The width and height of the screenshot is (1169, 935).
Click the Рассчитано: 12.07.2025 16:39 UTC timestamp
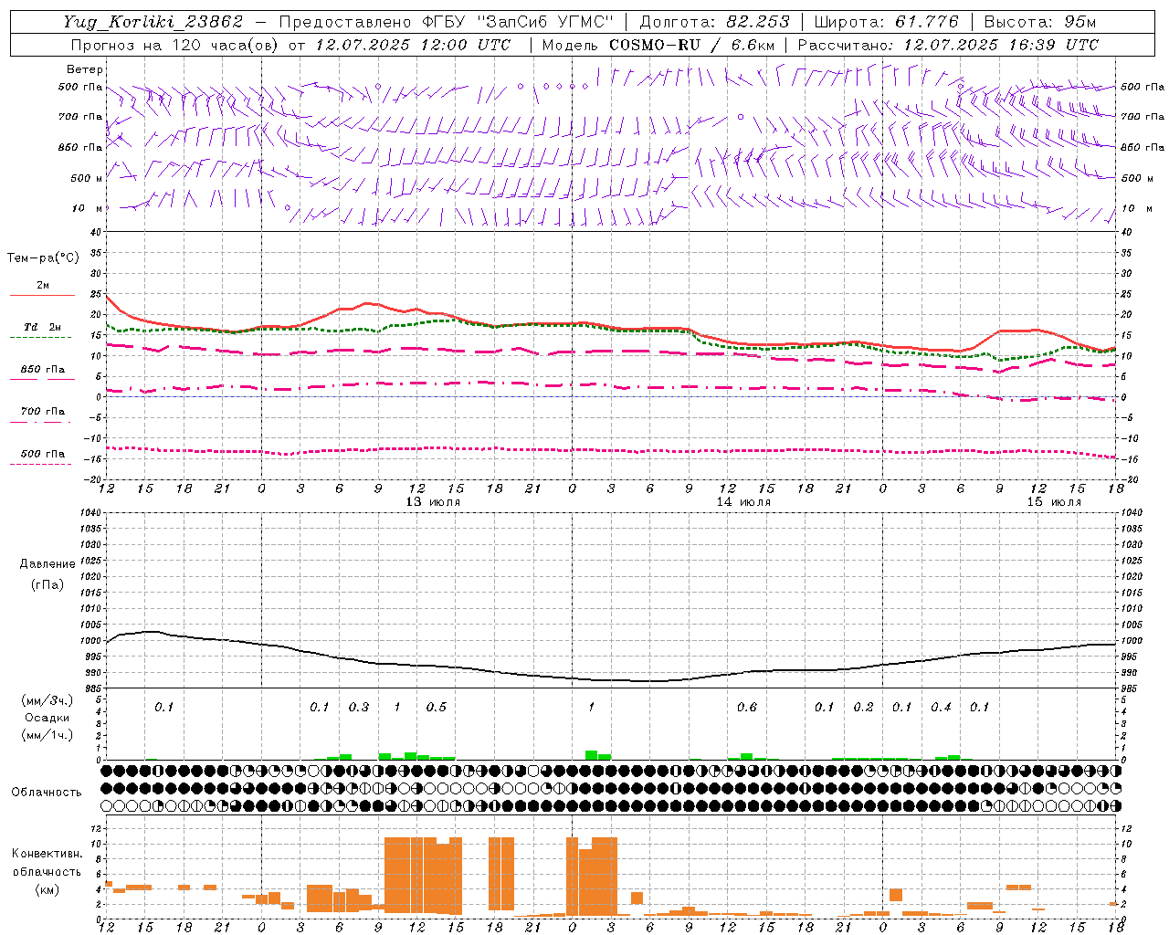tap(948, 45)
